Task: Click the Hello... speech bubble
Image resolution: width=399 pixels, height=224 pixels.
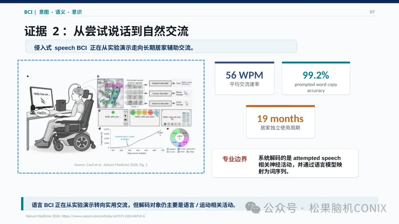Action: click(42, 113)
